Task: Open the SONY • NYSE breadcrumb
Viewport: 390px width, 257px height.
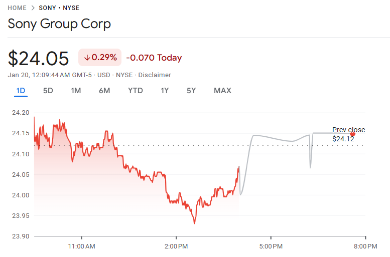Action: 59,8
